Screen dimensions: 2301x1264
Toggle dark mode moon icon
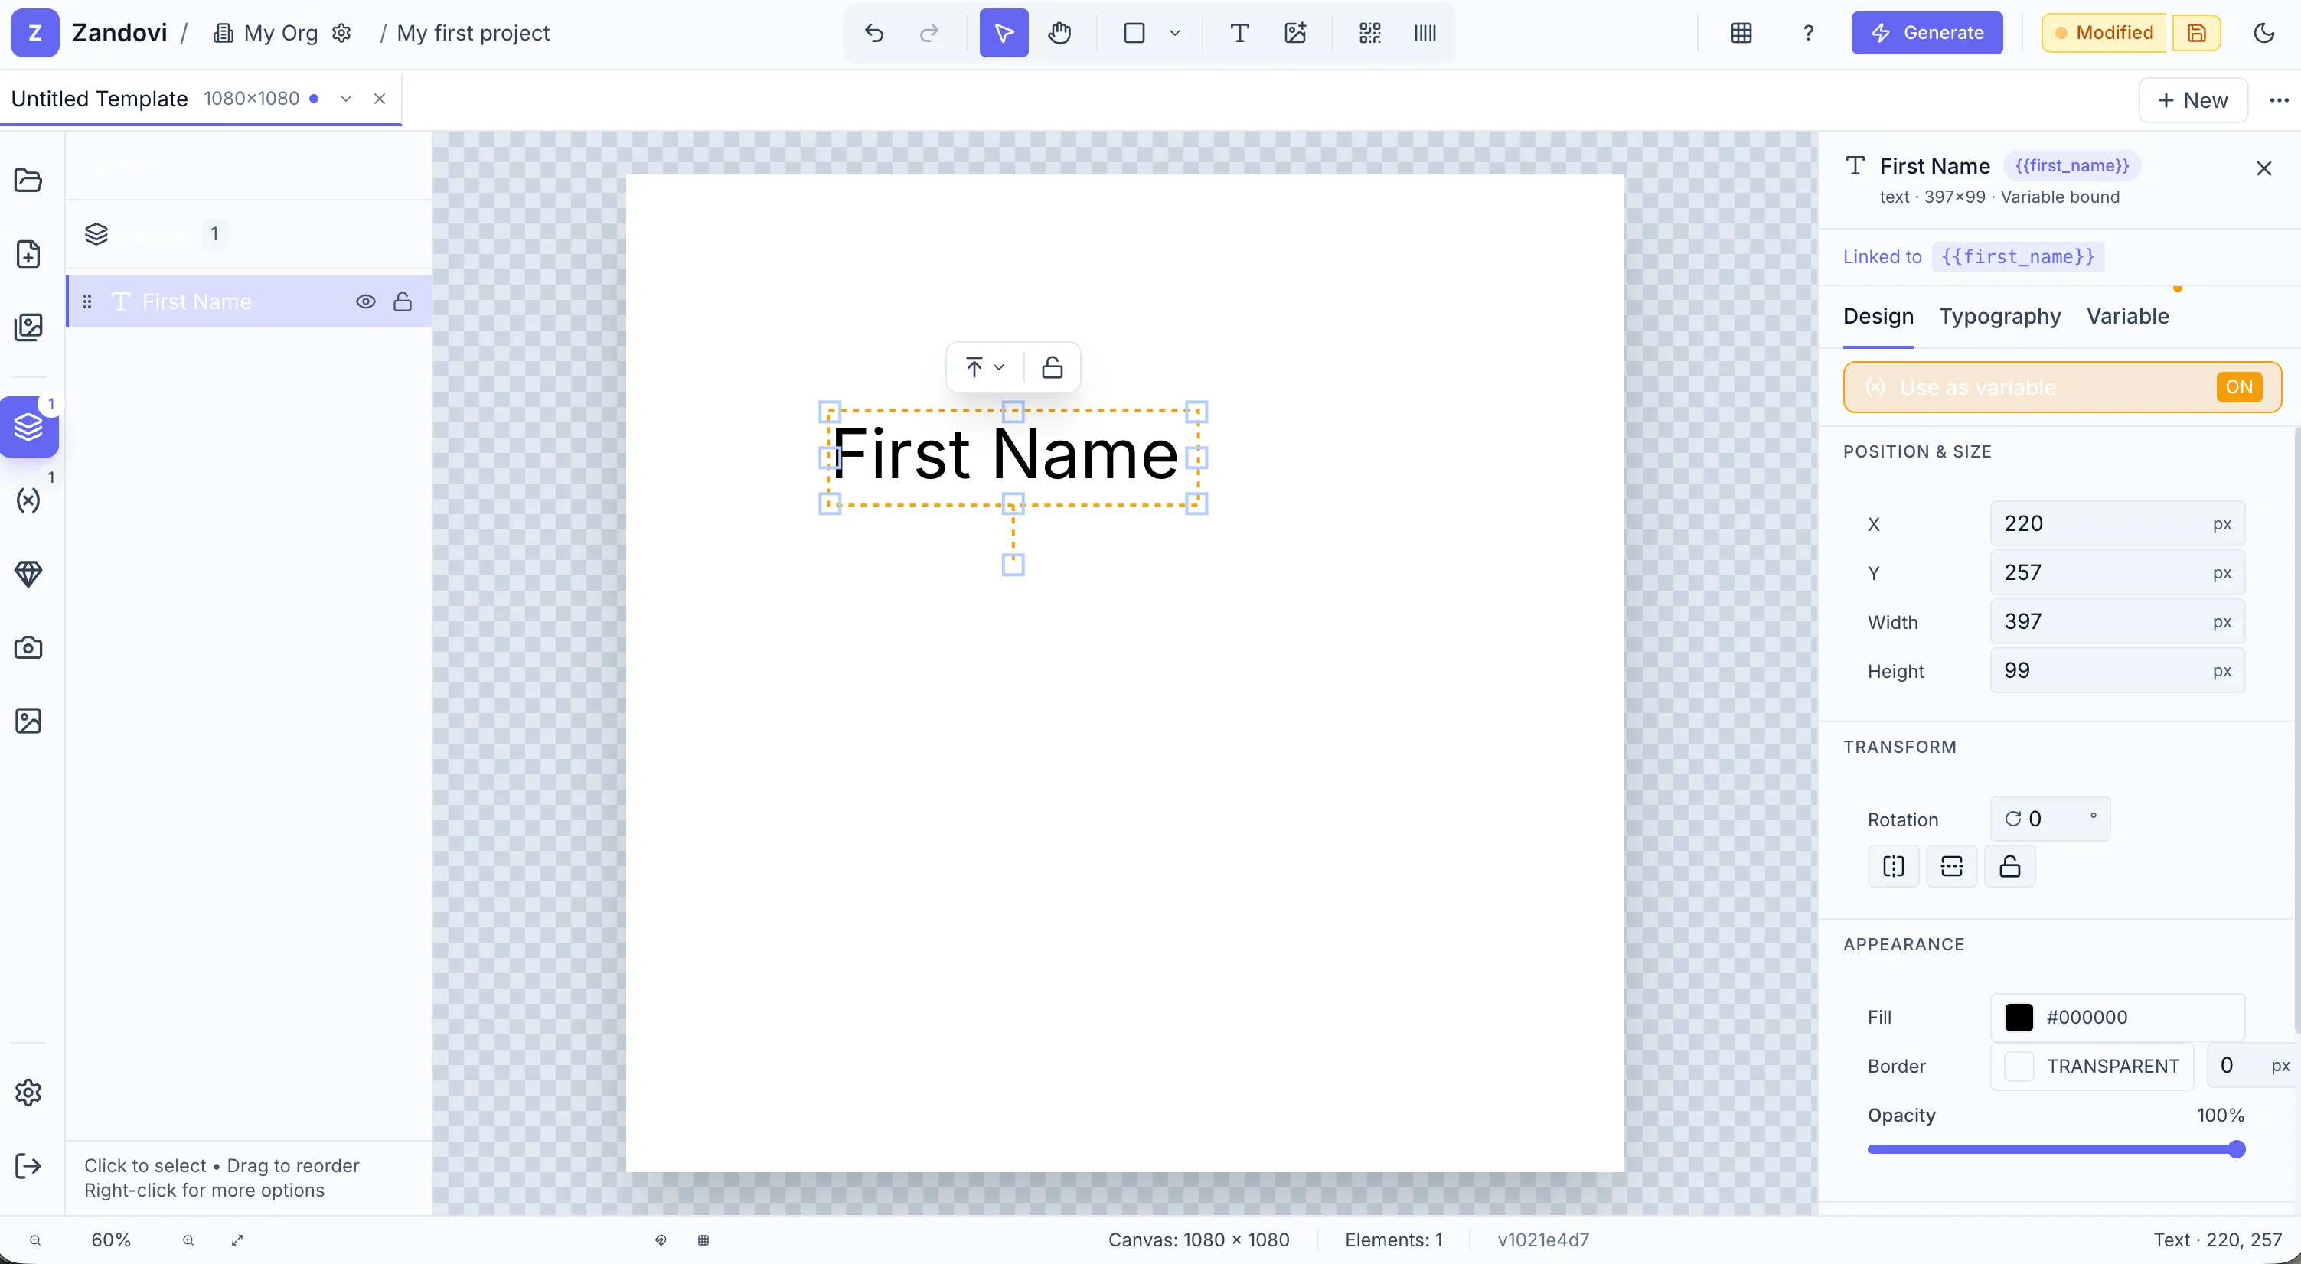pyautogui.click(x=2263, y=33)
